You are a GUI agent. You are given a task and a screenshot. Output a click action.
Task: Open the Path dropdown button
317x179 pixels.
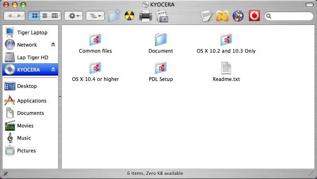click(x=95, y=16)
